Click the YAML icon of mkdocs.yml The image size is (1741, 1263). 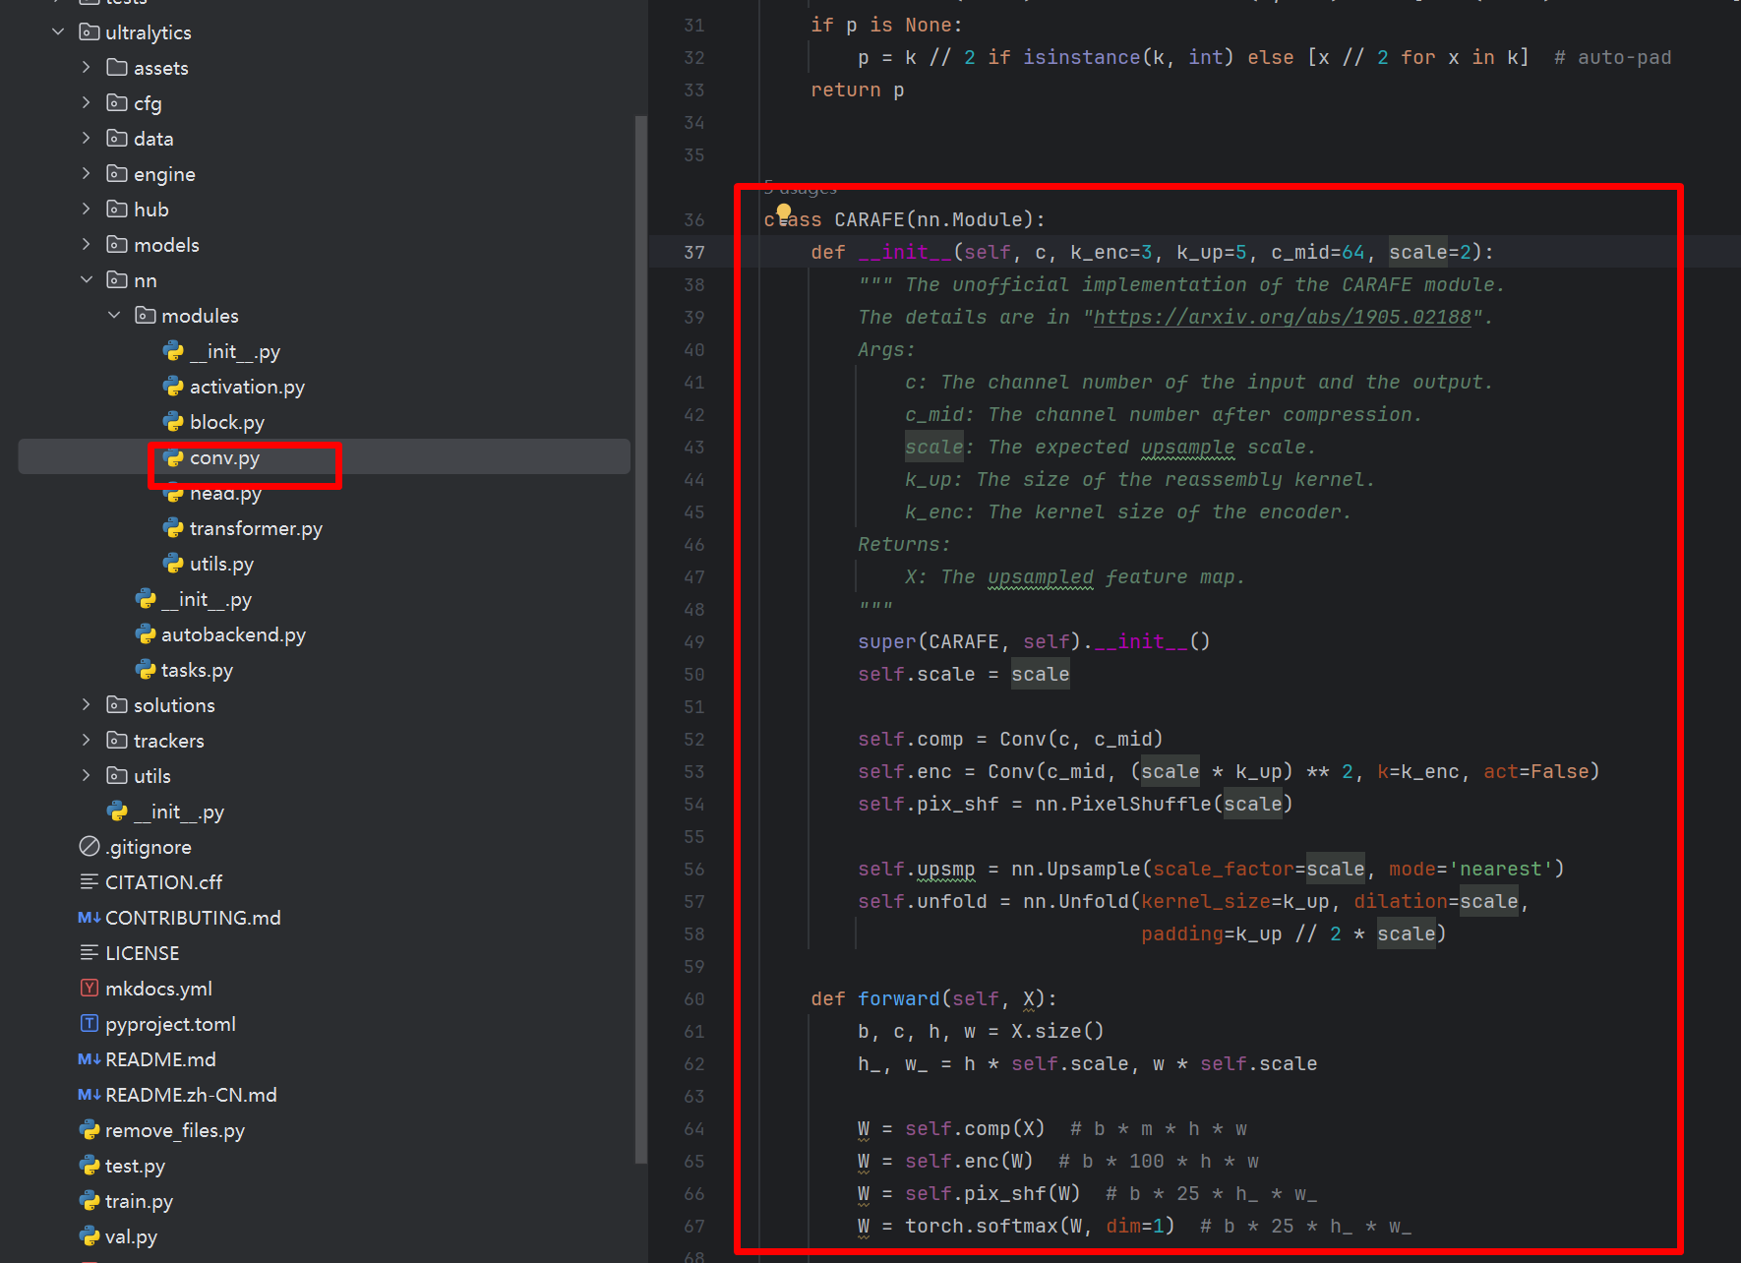(90, 989)
